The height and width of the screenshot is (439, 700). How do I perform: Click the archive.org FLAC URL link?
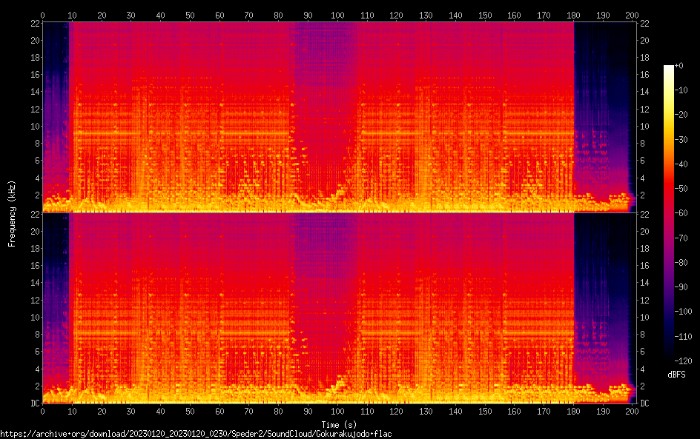click(x=196, y=434)
